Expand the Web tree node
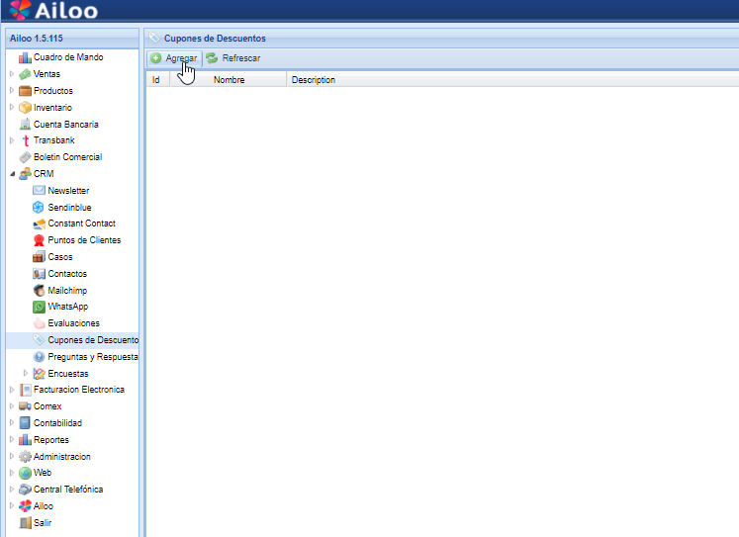 point(12,473)
